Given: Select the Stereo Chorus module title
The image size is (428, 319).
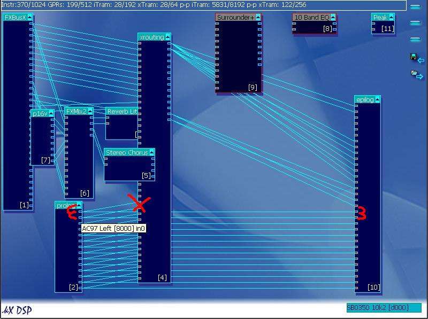Looking at the screenshot, I should (127, 152).
